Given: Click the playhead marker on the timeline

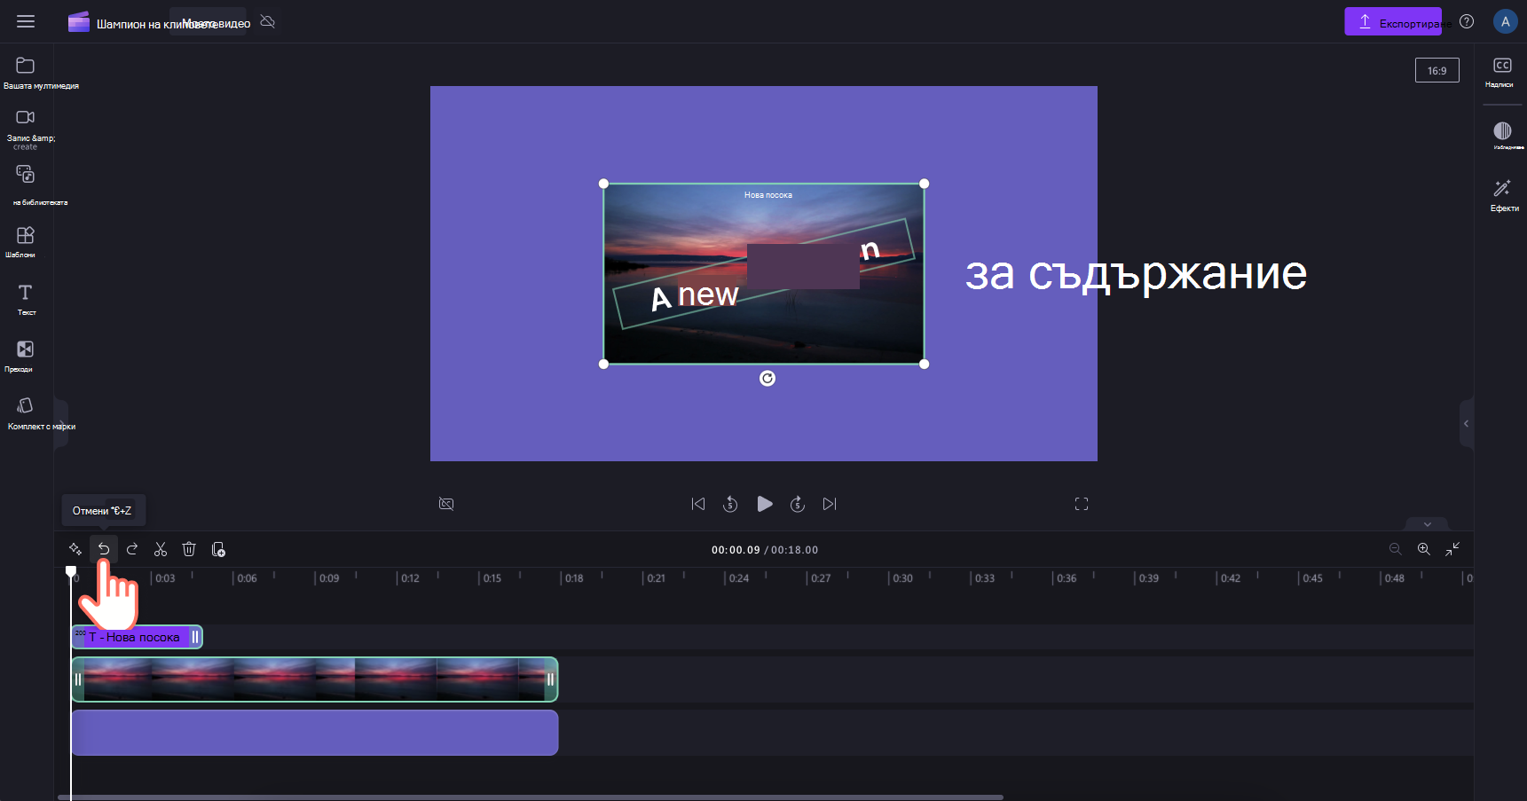Looking at the screenshot, I should (x=71, y=572).
